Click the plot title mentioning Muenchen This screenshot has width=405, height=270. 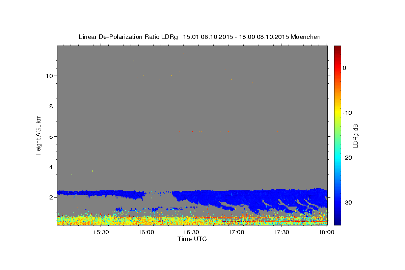pos(199,37)
